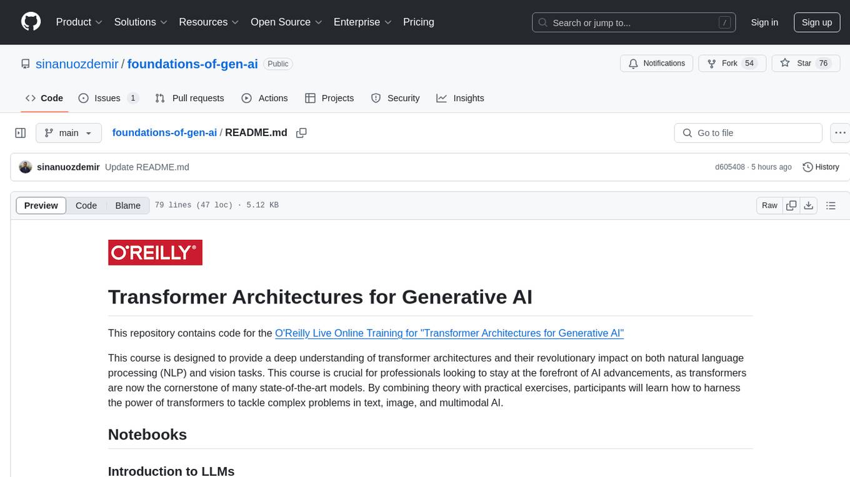This screenshot has height=477, width=850.
Task: Expand the Open Source menu
Action: pyautogui.click(x=286, y=22)
